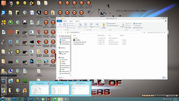Click Vybrať všetko (select all)
The height and width of the screenshot is (101, 179).
[x=137, y=24]
